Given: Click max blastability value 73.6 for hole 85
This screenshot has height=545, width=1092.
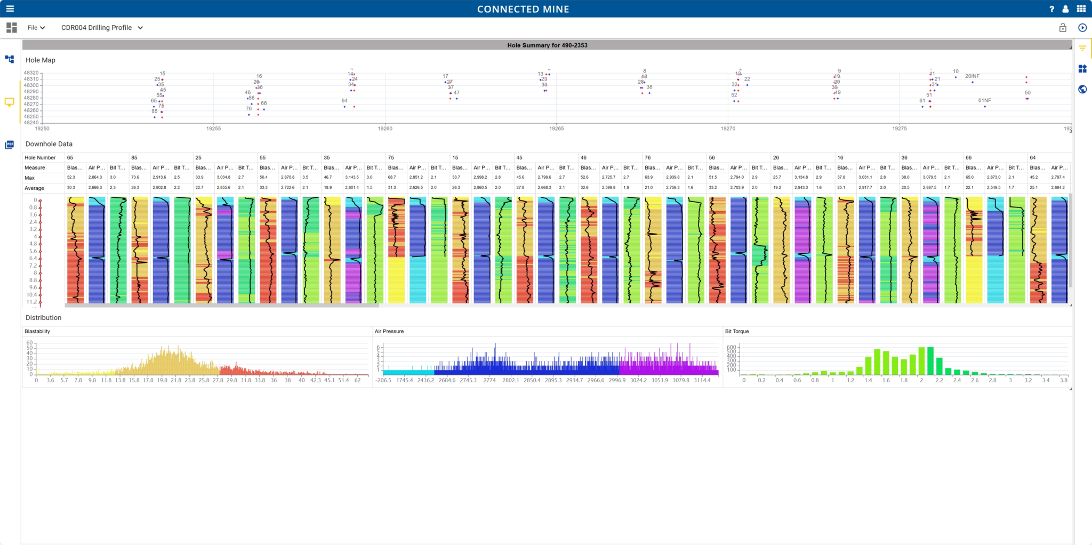Looking at the screenshot, I should pyautogui.click(x=135, y=178).
